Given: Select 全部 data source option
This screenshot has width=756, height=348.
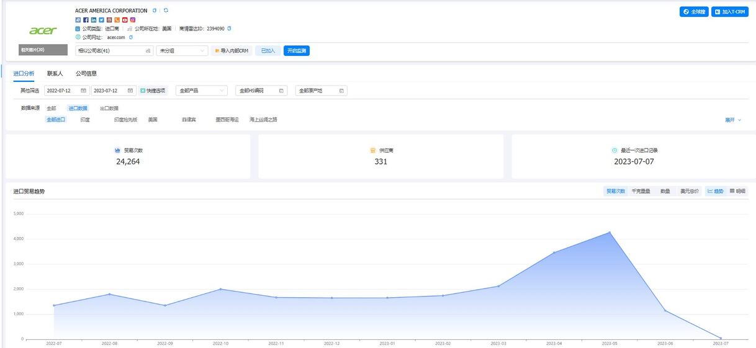Looking at the screenshot, I should tap(51, 108).
